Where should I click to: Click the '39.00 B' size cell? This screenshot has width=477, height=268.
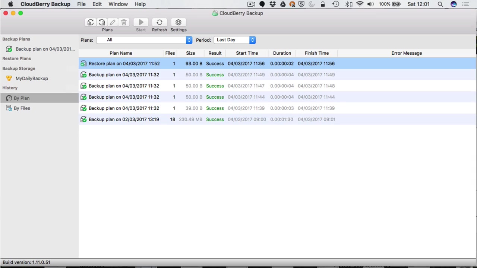(x=194, y=108)
